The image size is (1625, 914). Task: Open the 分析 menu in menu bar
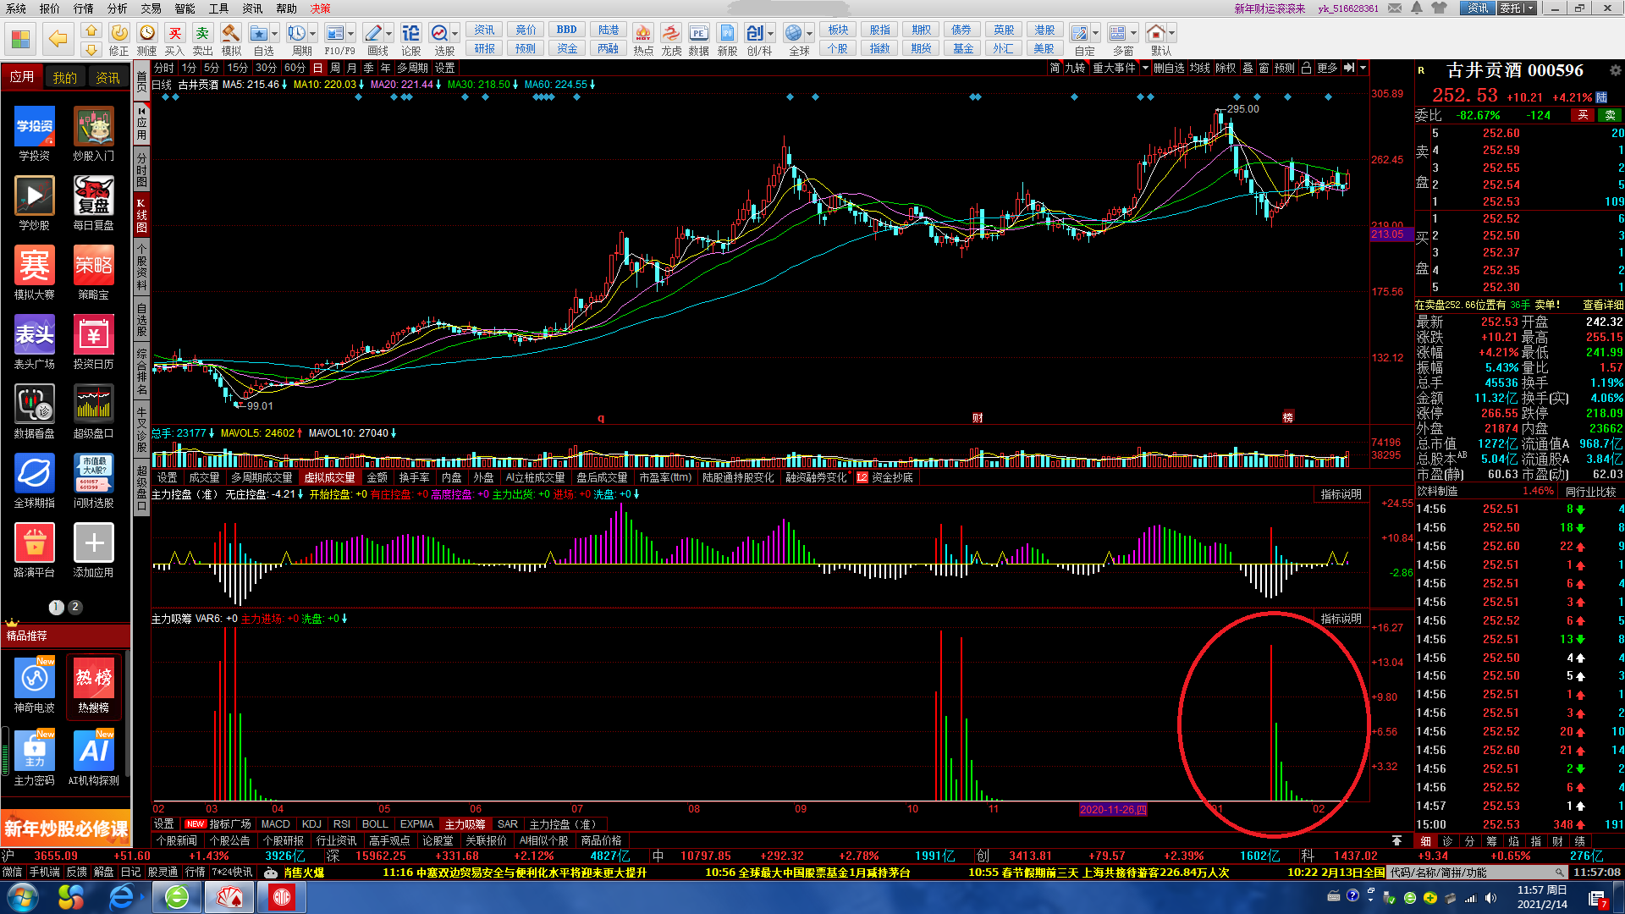(x=117, y=8)
